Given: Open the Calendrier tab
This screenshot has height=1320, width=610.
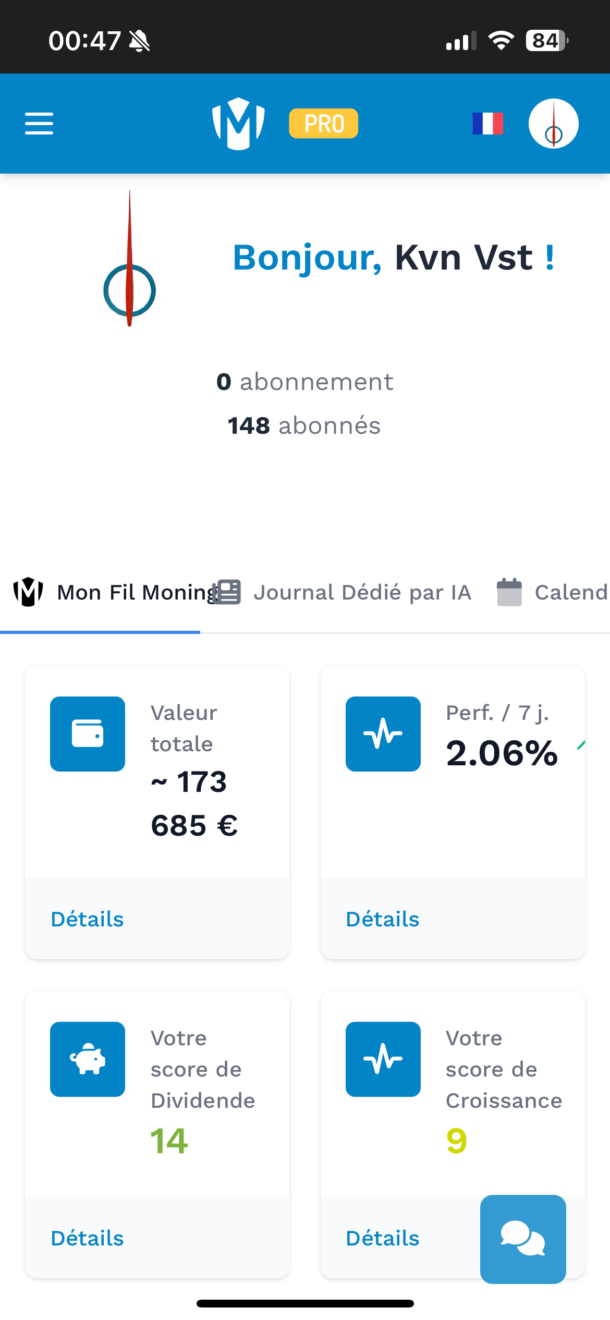Looking at the screenshot, I should tap(553, 593).
